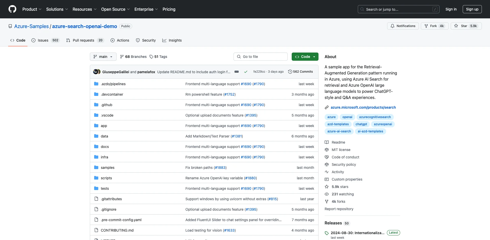Open the pamelafox author link
Image resolution: width=490 pixels, height=240 pixels.
146,72
